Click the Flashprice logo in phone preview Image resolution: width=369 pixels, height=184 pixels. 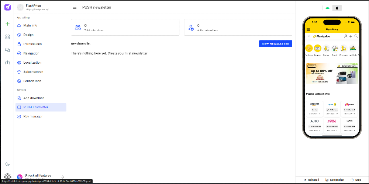[321, 36]
